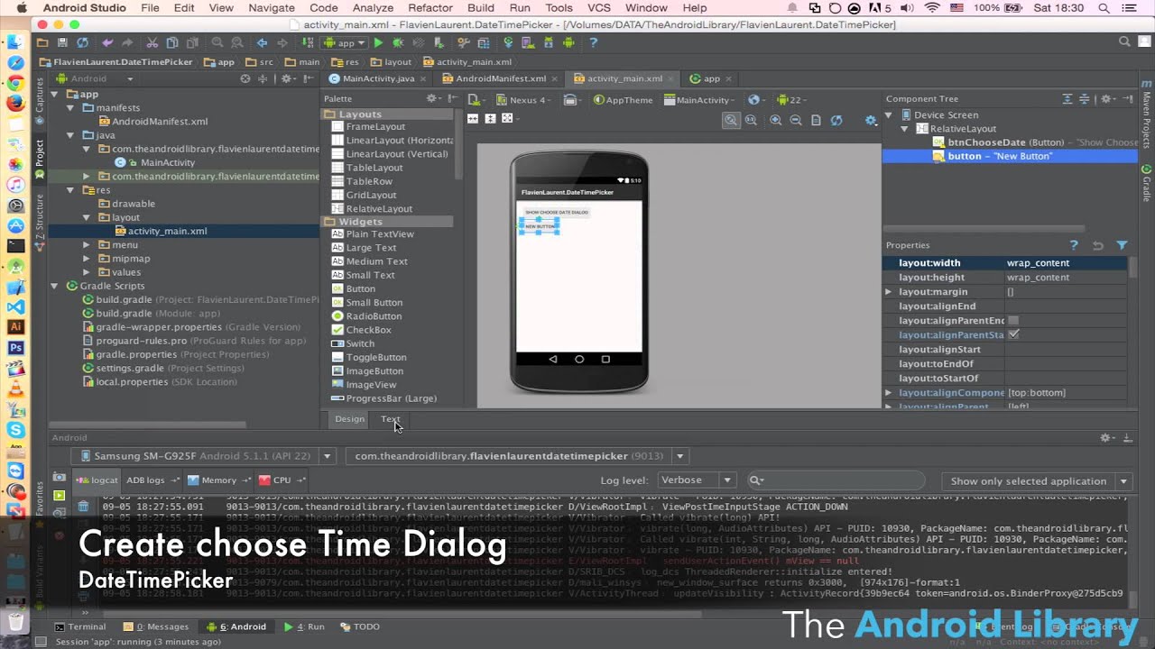This screenshot has height=649, width=1155.
Task: Expand the layout:margin property
Action: click(888, 291)
